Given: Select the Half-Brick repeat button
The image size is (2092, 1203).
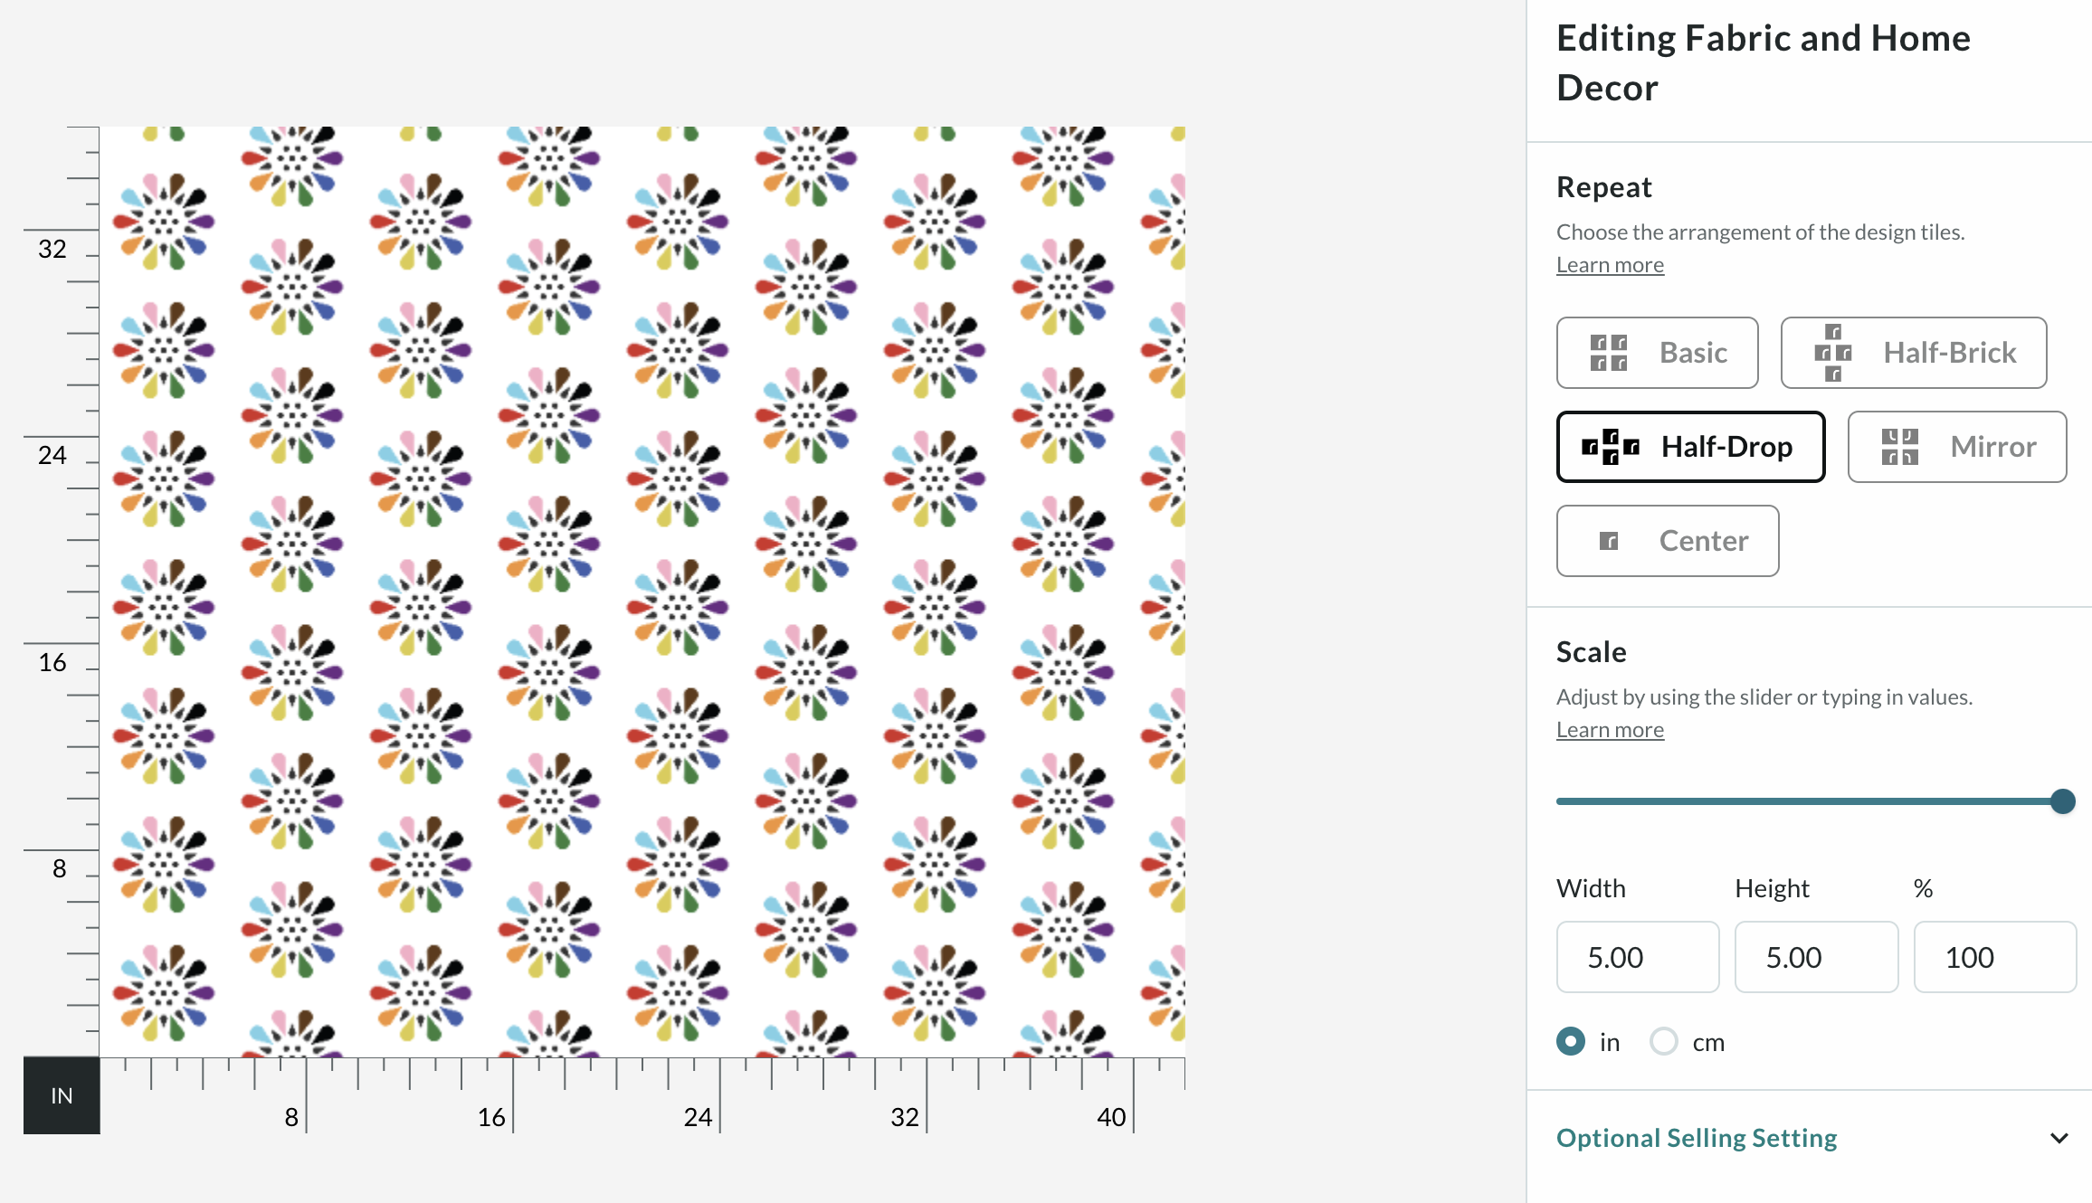Looking at the screenshot, I should (1914, 353).
